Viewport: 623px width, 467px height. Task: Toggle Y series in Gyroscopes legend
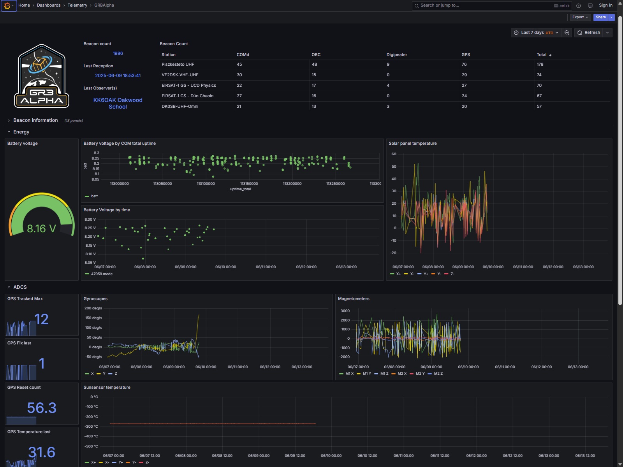click(x=104, y=374)
